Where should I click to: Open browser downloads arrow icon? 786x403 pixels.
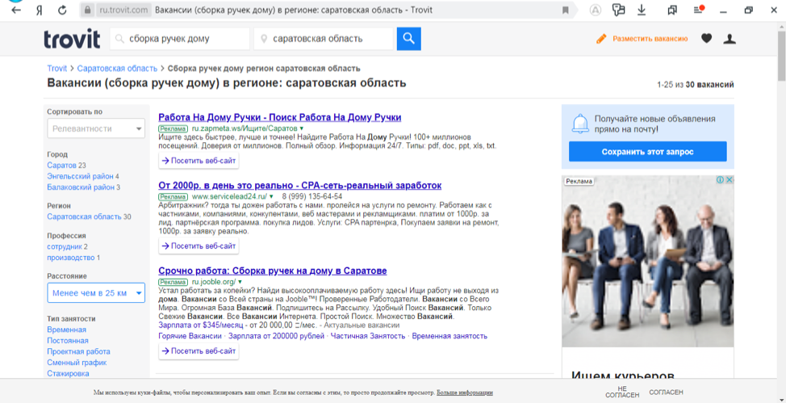[642, 10]
